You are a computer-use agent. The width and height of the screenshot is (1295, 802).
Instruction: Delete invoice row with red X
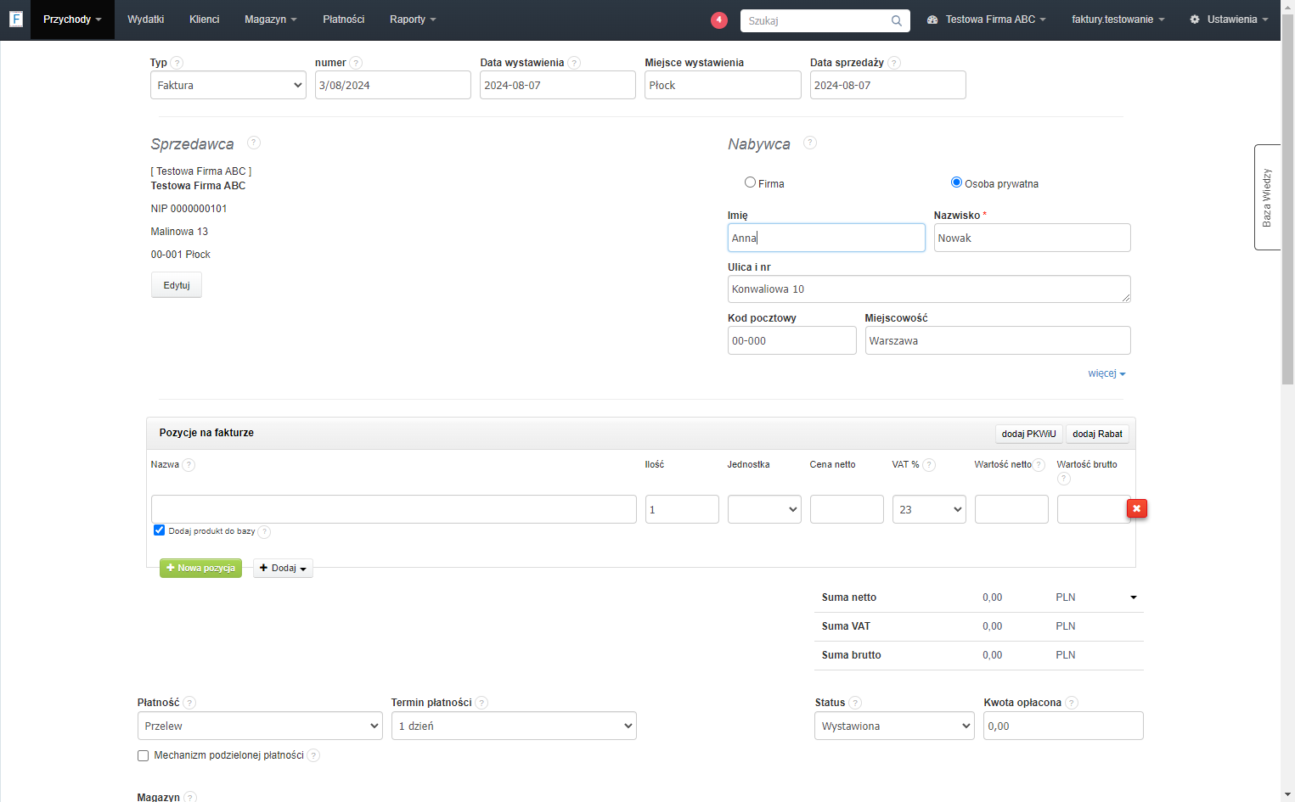tap(1136, 508)
